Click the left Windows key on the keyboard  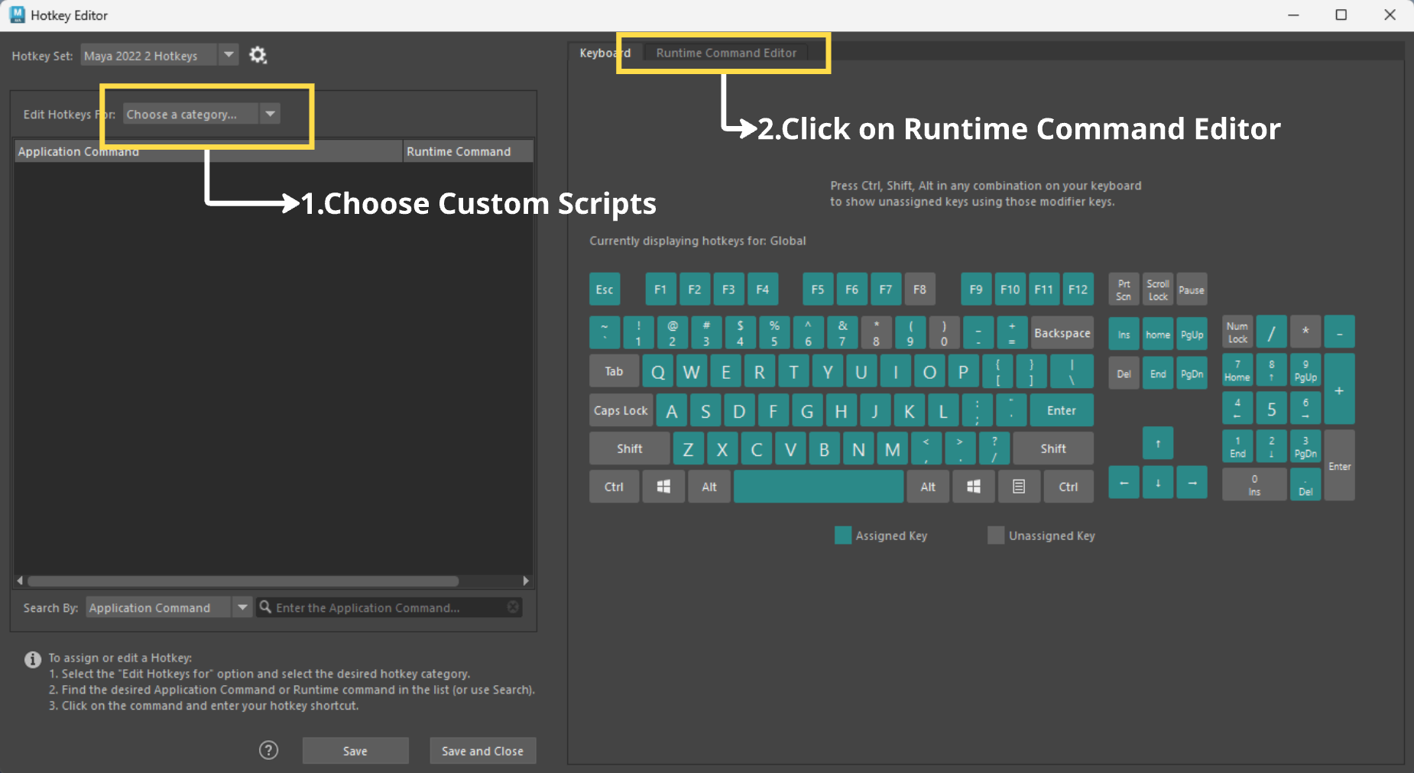[663, 487]
